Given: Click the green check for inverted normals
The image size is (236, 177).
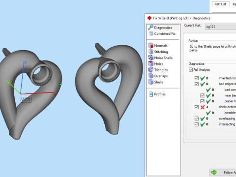Looking at the screenshot, I should coord(203,78).
